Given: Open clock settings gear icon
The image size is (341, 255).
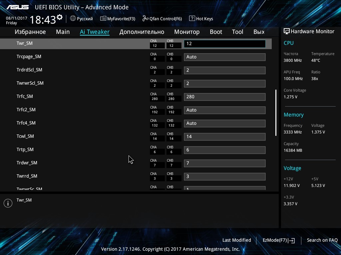Looking at the screenshot, I should 59,17.
